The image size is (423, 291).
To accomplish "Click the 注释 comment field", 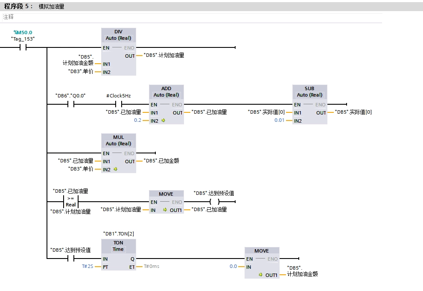I will [192, 17].
